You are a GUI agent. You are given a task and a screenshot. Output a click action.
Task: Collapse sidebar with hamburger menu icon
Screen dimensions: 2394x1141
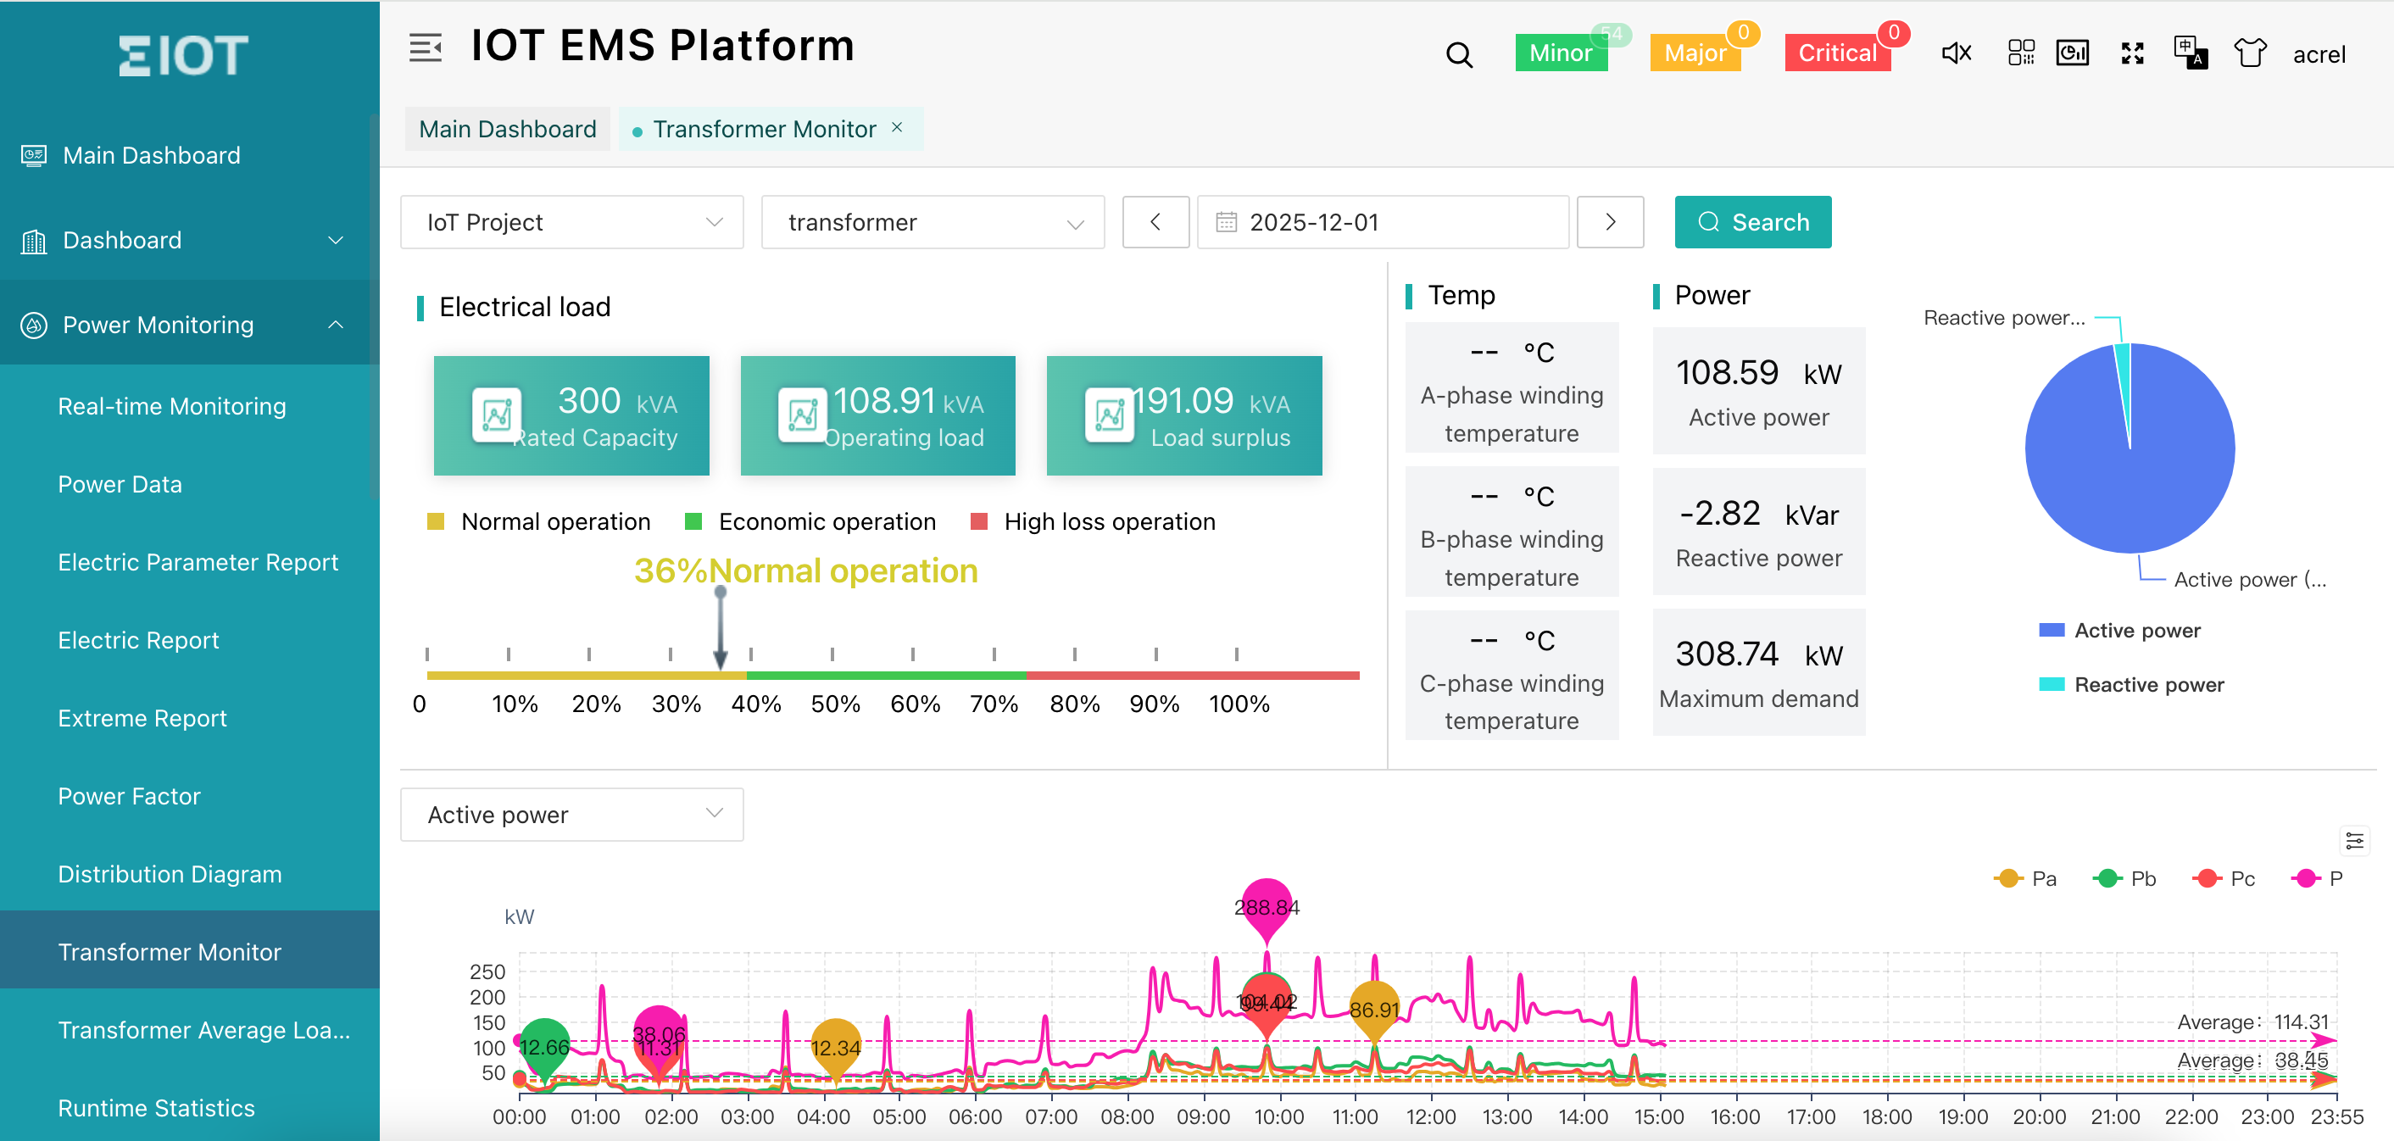click(425, 47)
